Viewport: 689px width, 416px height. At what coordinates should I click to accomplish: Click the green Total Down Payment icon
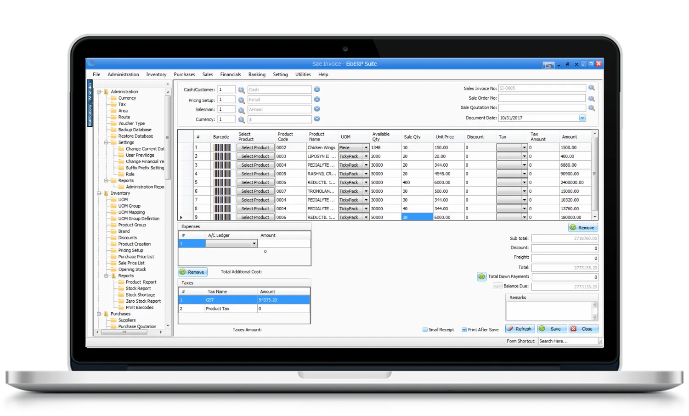pos(481,277)
